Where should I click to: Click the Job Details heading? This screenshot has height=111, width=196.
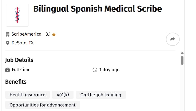[x=19, y=60]
